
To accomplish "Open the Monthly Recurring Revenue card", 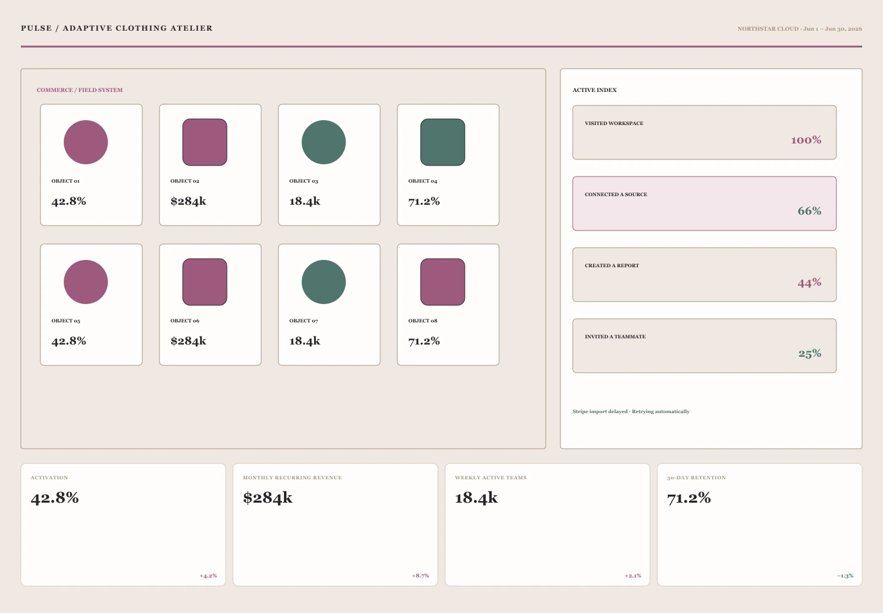I will tap(335, 525).
